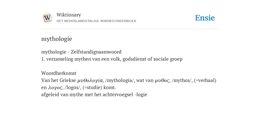Click the Wiktionary W tile logo
The height and width of the screenshot is (130, 261).
(47, 18)
